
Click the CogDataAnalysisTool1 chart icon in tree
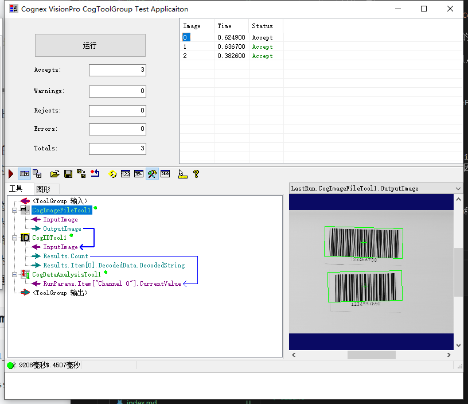[25, 274]
